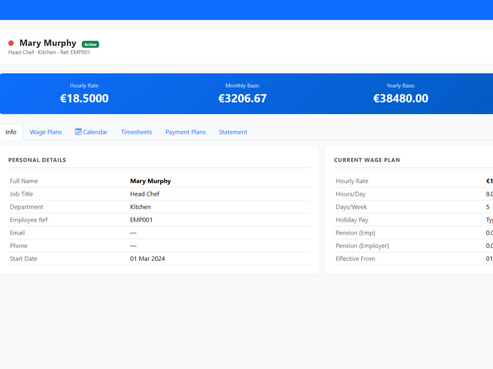Screen dimensions: 493x369
Task: Click the €38480.00 yearly basic figure
Action: pyautogui.click(x=400, y=98)
